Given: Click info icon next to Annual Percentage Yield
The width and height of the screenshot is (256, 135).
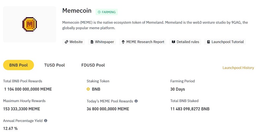Looking at the screenshot, I should coord(46,121).
